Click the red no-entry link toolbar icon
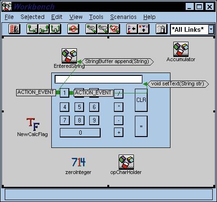Image resolution: width=217 pixels, height=202 pixels. tap(73, 29)
